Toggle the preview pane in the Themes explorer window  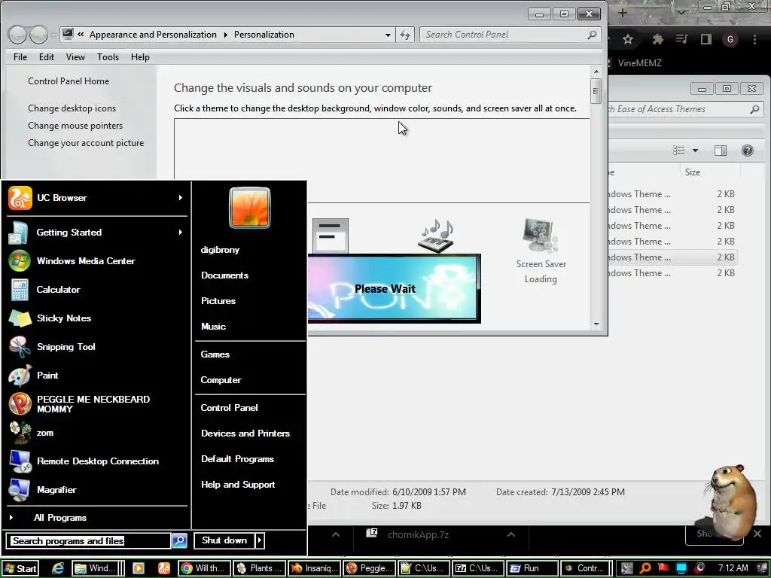point(721,151)
